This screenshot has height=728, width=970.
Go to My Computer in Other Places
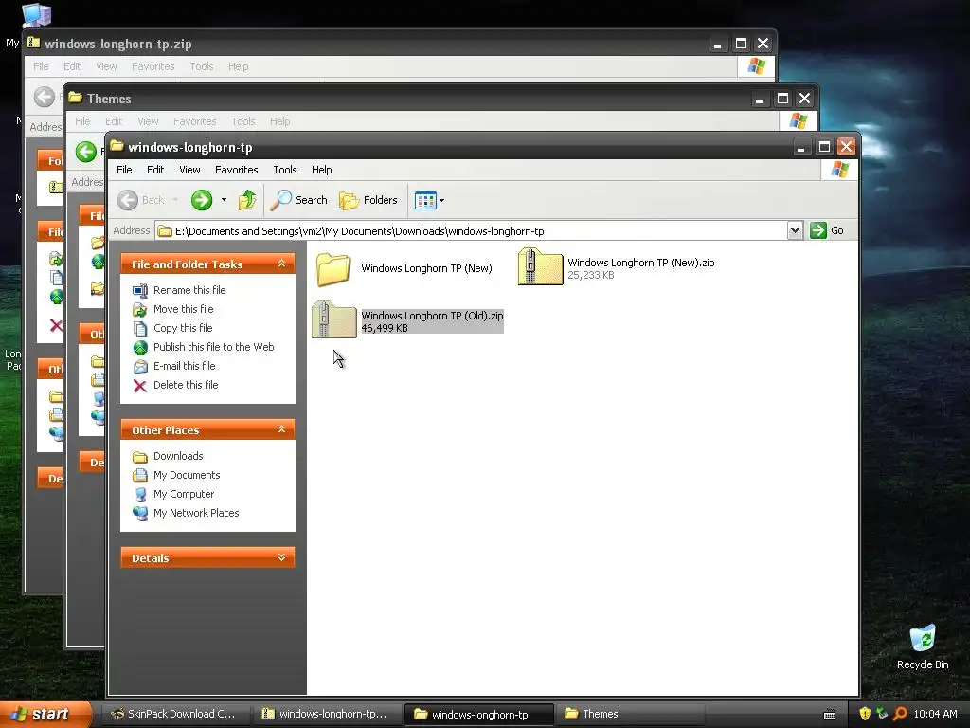pos(184,494)
